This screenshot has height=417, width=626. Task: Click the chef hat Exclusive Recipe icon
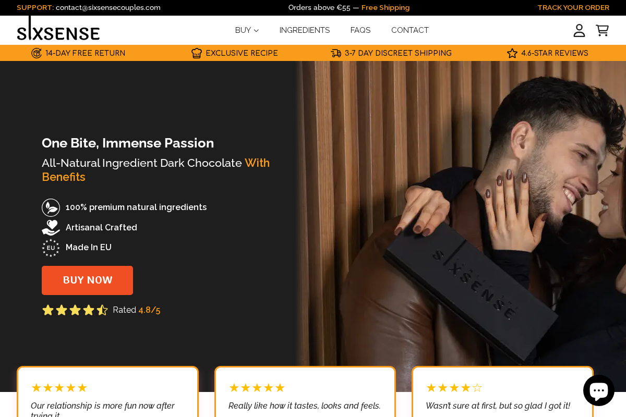tap(196, 53)
